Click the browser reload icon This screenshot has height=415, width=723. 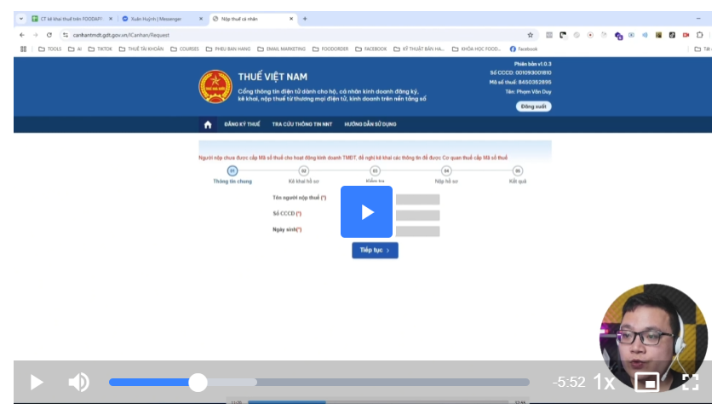coord(49,35)
